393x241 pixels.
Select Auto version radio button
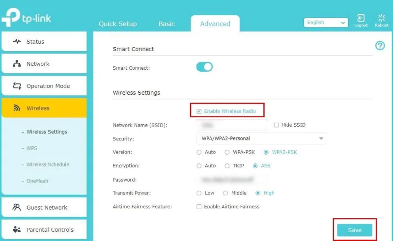coord(199,152)
